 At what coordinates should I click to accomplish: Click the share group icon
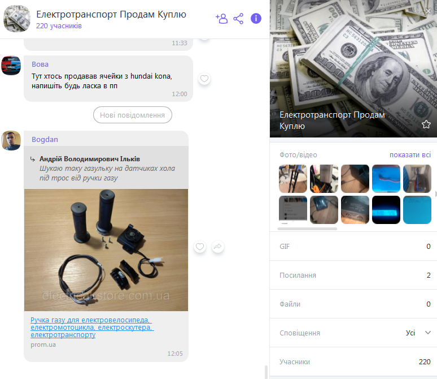(238, 19)
